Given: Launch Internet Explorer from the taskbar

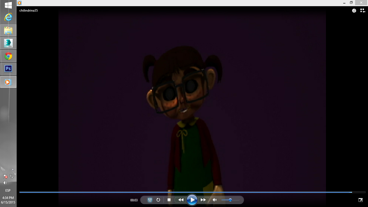Looking at the screenshot, I should point(8,17).
